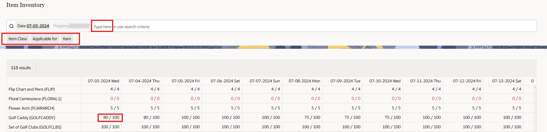Select the Flip Chart and Pens (FLIP) row

pos(270,89)
